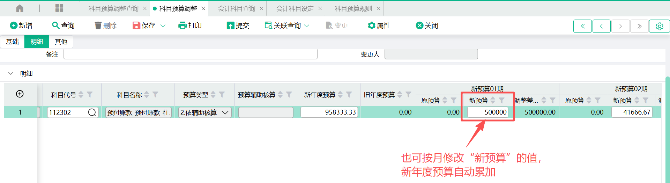
Task: Click the home icon in tab bar
Action: pyautogui.click(x=20, y=8)
